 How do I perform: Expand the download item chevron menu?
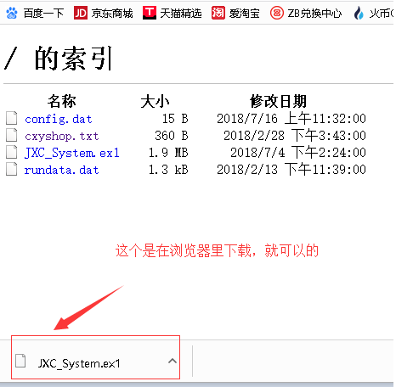(x=173, y=361)
